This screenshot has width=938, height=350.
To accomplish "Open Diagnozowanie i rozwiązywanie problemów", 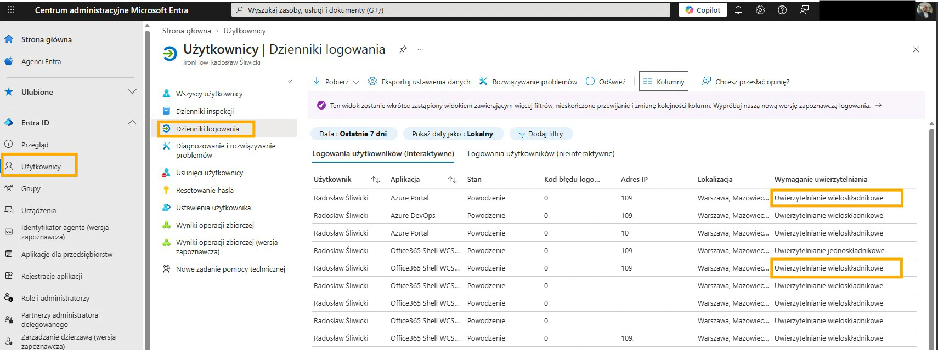I will (x=225, y=151).
